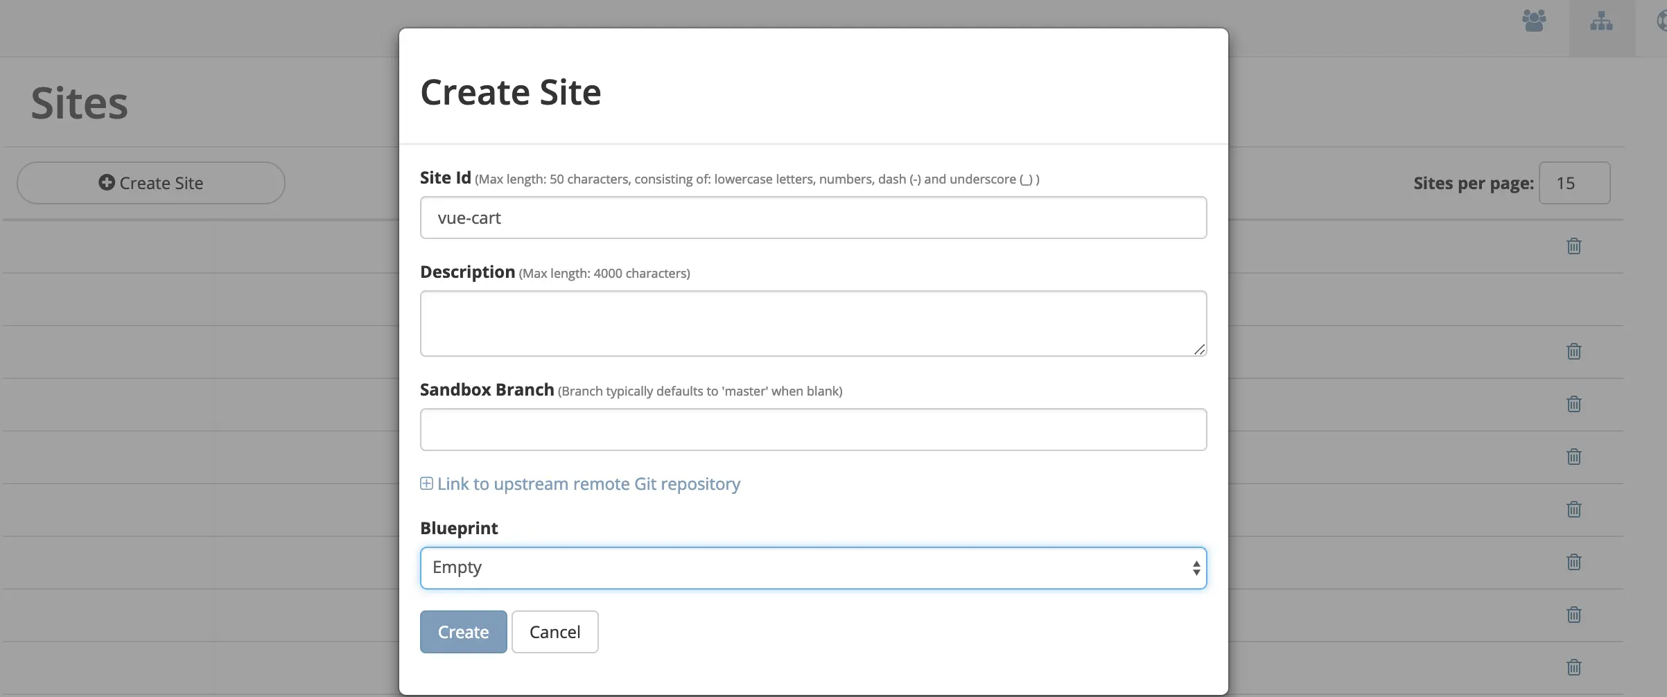Click the first trash icon in sites list
The image size is (1667, 697).
pyautogui.click(x=1574, y=246)
